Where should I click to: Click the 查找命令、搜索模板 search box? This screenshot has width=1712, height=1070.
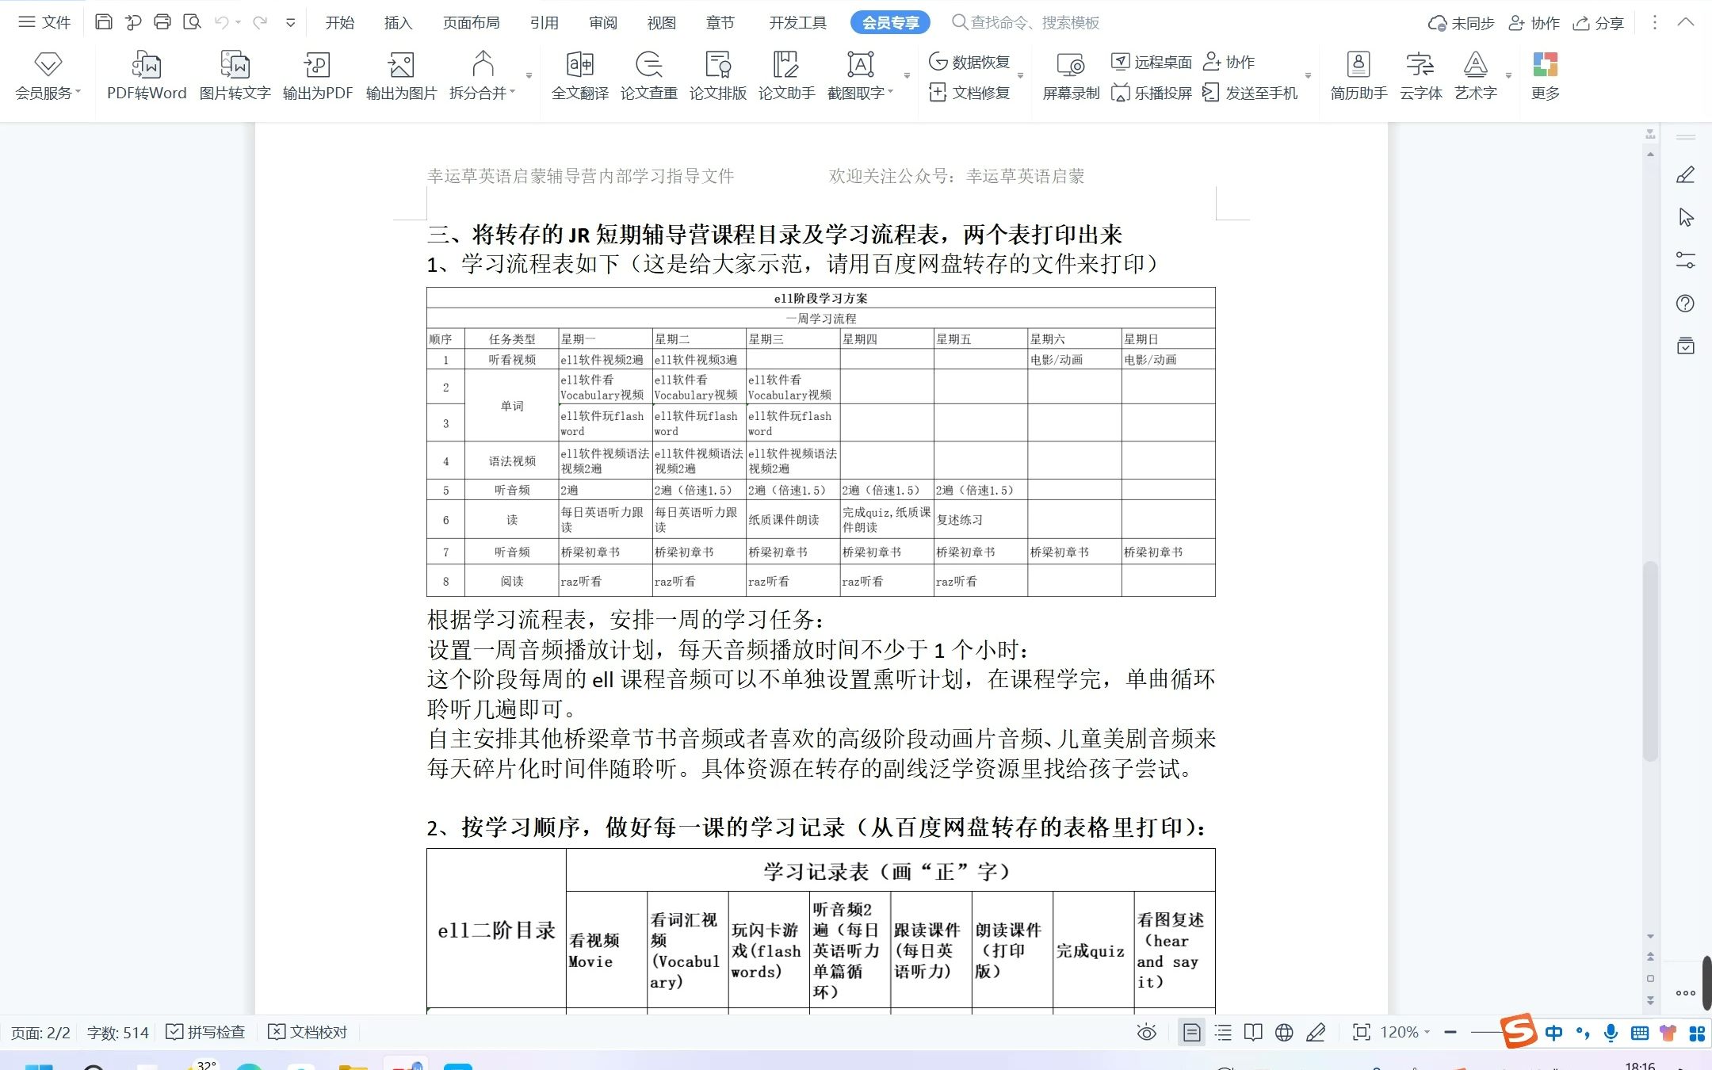pyautogui.click(x=1026, y=22)
